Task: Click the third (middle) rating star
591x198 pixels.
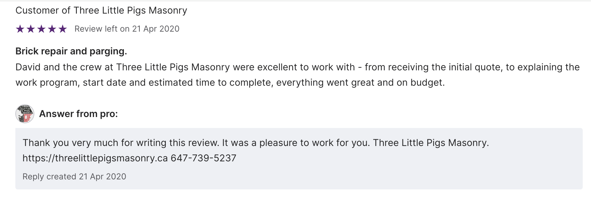Action: pyautogui.click(x=41, y=29)
